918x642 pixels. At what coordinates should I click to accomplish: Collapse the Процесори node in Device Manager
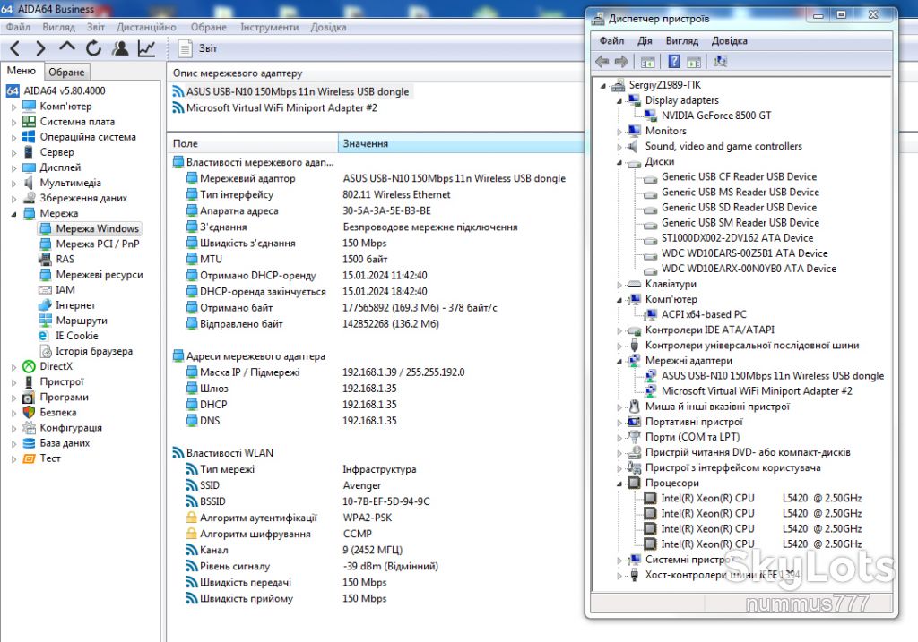619,484
